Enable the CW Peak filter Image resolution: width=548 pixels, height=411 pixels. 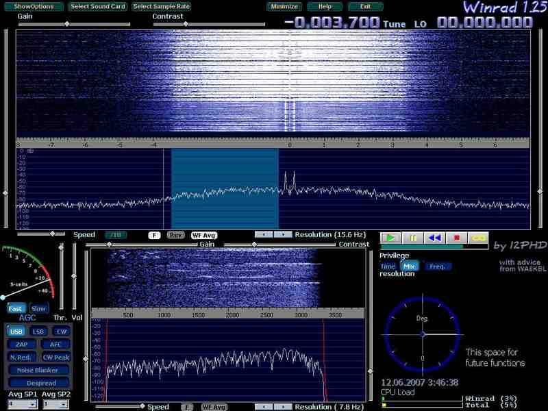56,357
